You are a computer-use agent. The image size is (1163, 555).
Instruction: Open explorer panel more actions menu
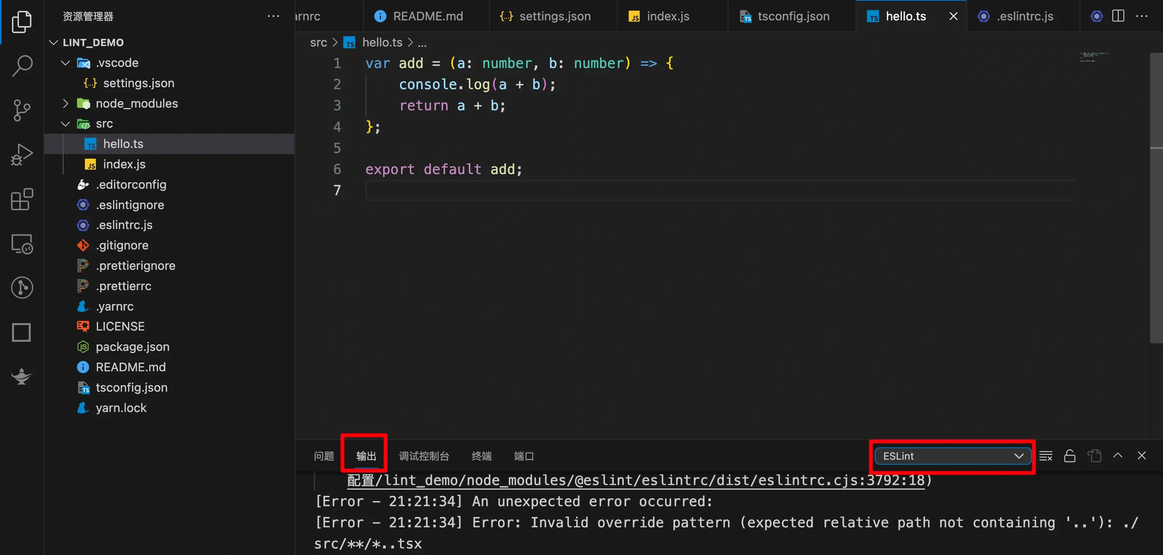tap(273, 16)
